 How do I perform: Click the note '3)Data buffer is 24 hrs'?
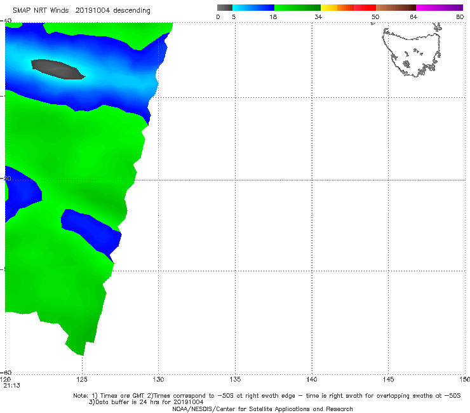click(x=146, y=402)
